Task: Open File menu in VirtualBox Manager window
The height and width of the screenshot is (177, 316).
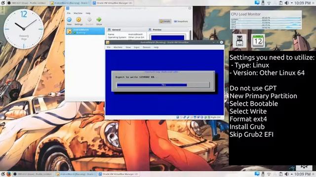Action: pos(69,13)
